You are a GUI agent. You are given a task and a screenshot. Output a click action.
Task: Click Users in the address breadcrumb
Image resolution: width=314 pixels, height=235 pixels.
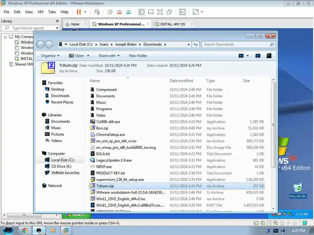click(x=104, y=44)
